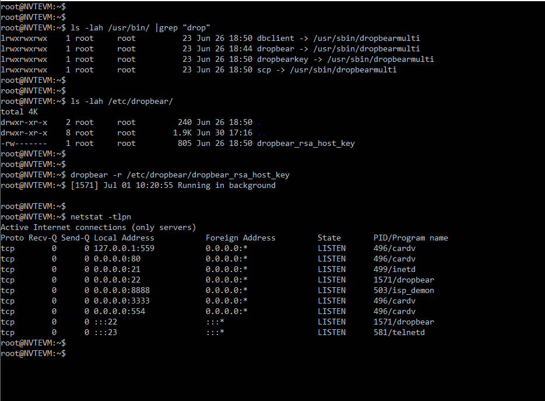Screen dimensions: 545x401
Task: Click the 'Local Address' column header
Action: pyautogui.click(x=124, y=238)
